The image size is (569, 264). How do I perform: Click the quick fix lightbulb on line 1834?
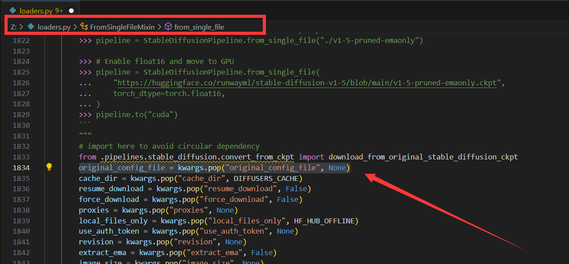[49, 167]
